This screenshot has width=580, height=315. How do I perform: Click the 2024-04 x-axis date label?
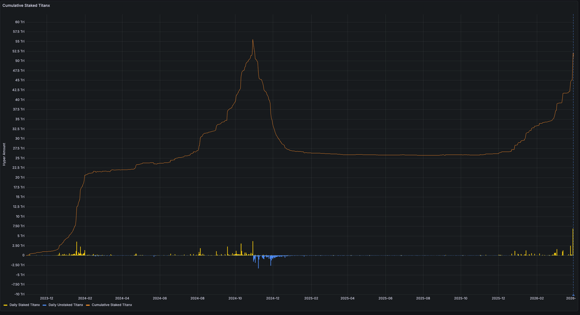click(122, 299)
